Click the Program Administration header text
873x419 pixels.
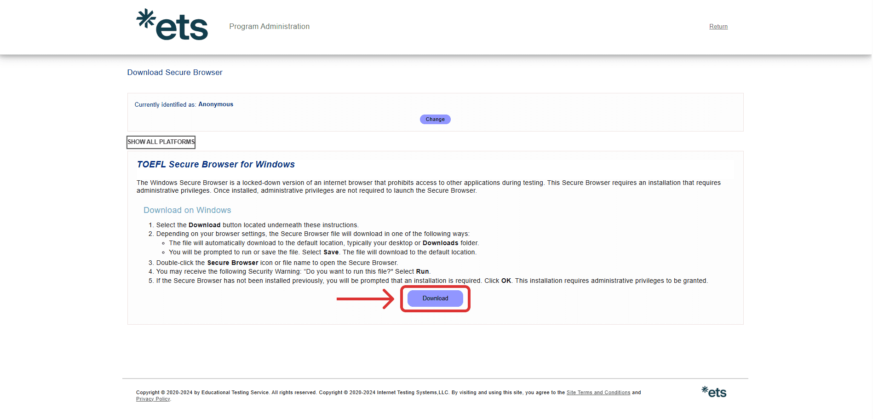[269, 27]
